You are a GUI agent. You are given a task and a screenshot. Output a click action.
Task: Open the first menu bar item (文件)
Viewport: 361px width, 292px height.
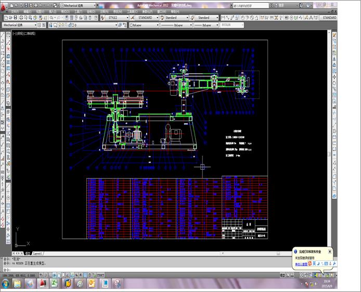(15, 11)
